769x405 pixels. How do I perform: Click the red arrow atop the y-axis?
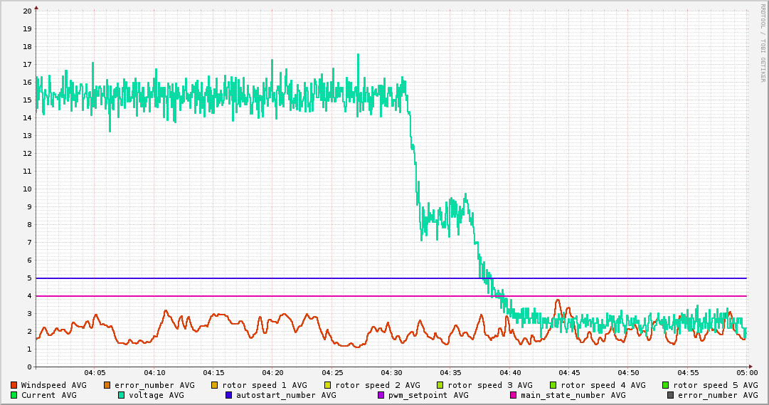pyautogui.click(x=36, y=6)
